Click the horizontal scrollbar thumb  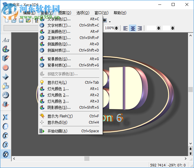point(87,158)
